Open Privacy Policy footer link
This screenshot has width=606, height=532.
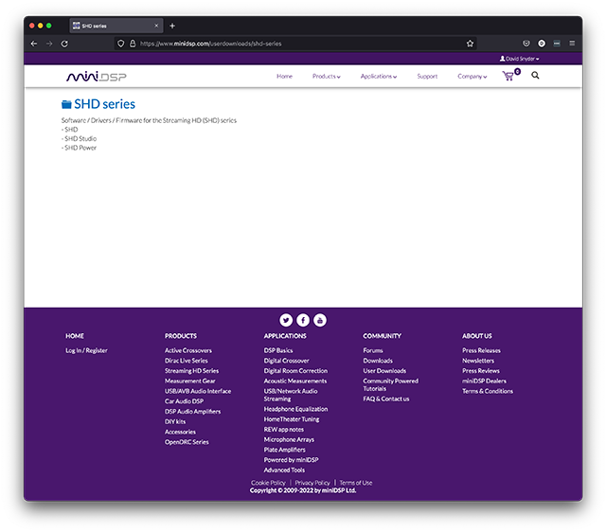pyautogui.click(x=312, y=483)
